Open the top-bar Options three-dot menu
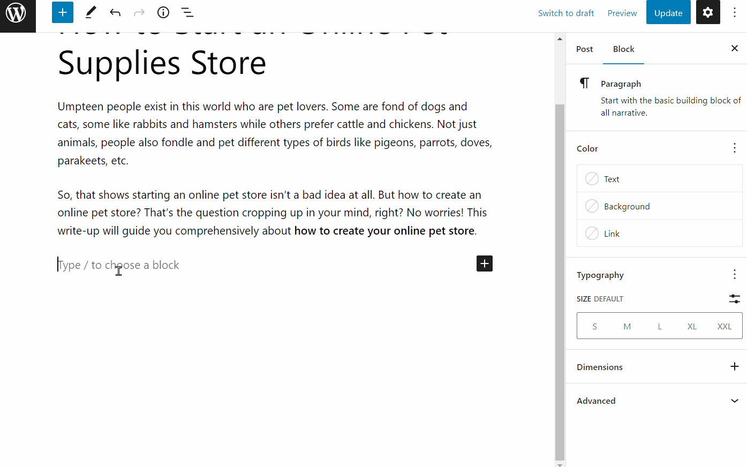The width and height of the screenshot is (747, 467). point(735,12)
